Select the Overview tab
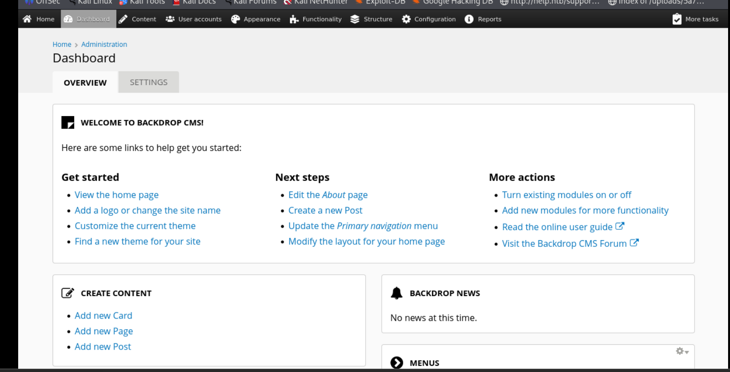The width and height of the screenshot is (730, 372). [x=85, y=83]
